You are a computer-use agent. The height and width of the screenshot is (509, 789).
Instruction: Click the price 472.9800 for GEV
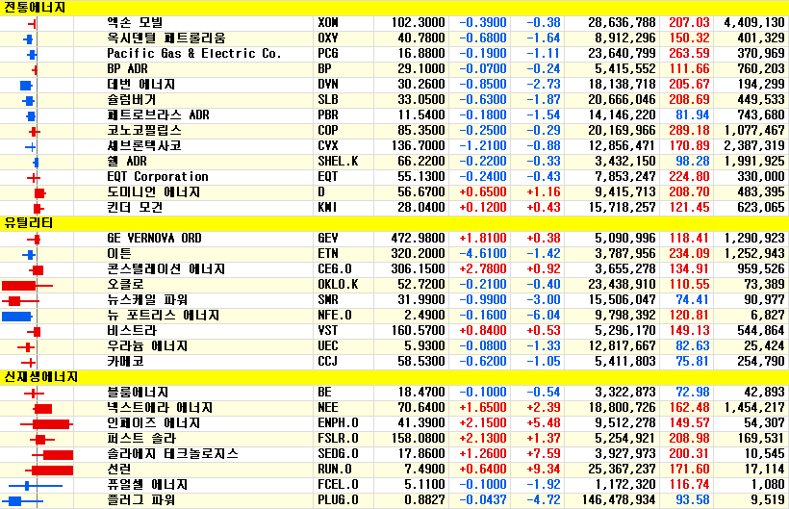[419, 239]
